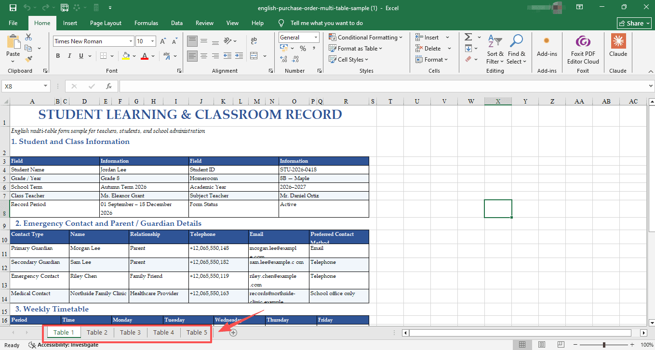This screenshot has height=350, width=655.
Task: Toggle Align Right in the Alignment group
Action: click(216, 56)
